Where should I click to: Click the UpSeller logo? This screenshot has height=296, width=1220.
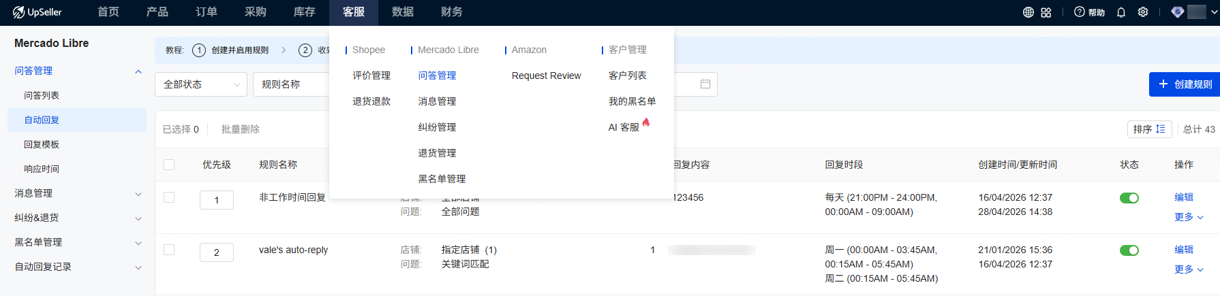[37, 12]
